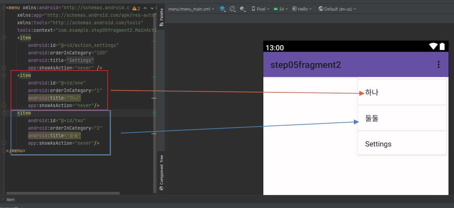Image resolution: width=454 pixels, height=208 pixels.
Task: Open the Default (en-us) locale dropdown
Action: [337, 9]
